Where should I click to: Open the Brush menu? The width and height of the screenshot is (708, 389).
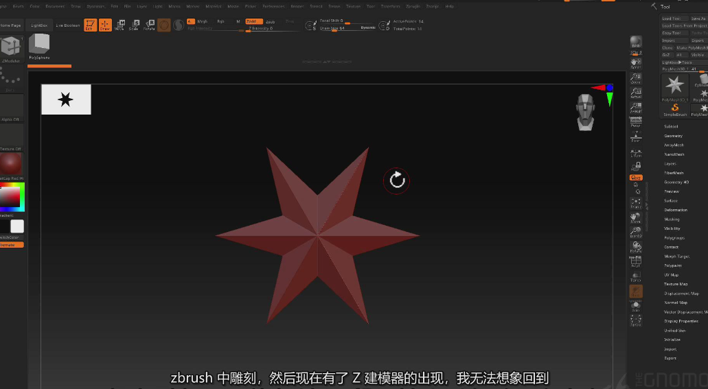click(18, 6)
